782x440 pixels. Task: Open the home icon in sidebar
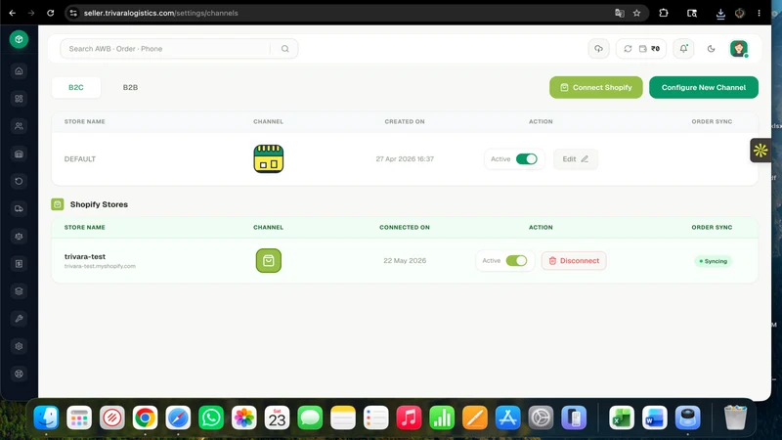point(19,71)
